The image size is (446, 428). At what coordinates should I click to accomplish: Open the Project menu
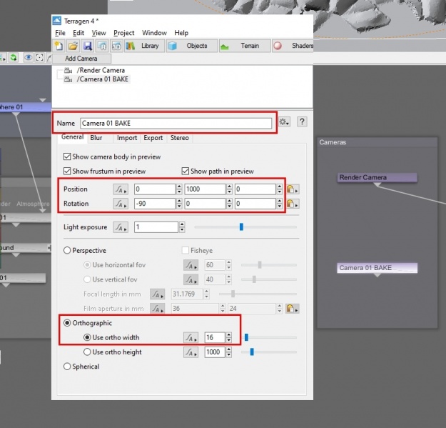[123, 33]
